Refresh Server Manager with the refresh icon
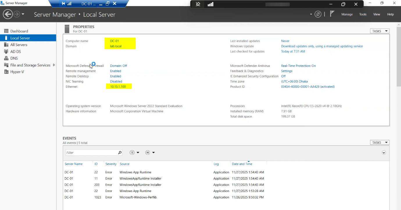The width and height of the screenshot is (401, 210). [318, 14]
